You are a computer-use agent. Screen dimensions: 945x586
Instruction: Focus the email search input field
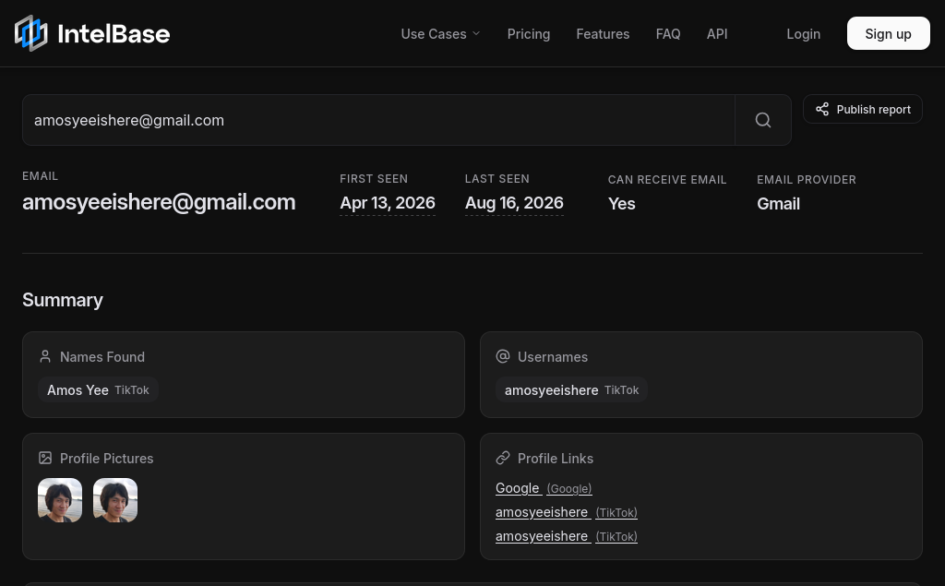click(x=378, y=120)
